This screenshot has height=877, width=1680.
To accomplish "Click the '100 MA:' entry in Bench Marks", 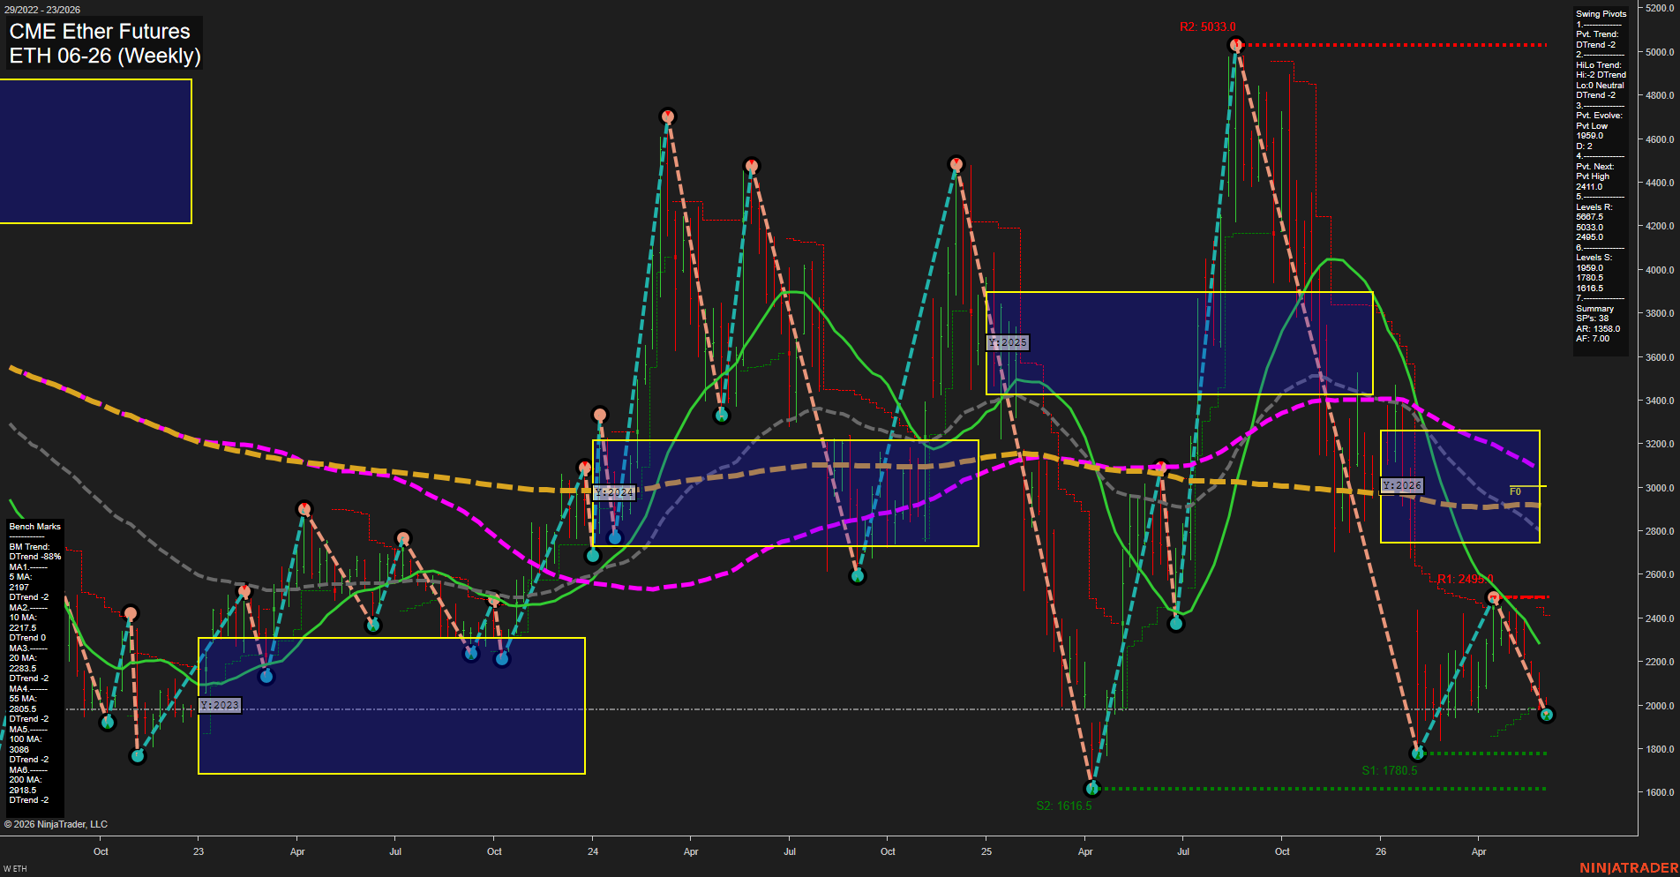I will 25,739.
